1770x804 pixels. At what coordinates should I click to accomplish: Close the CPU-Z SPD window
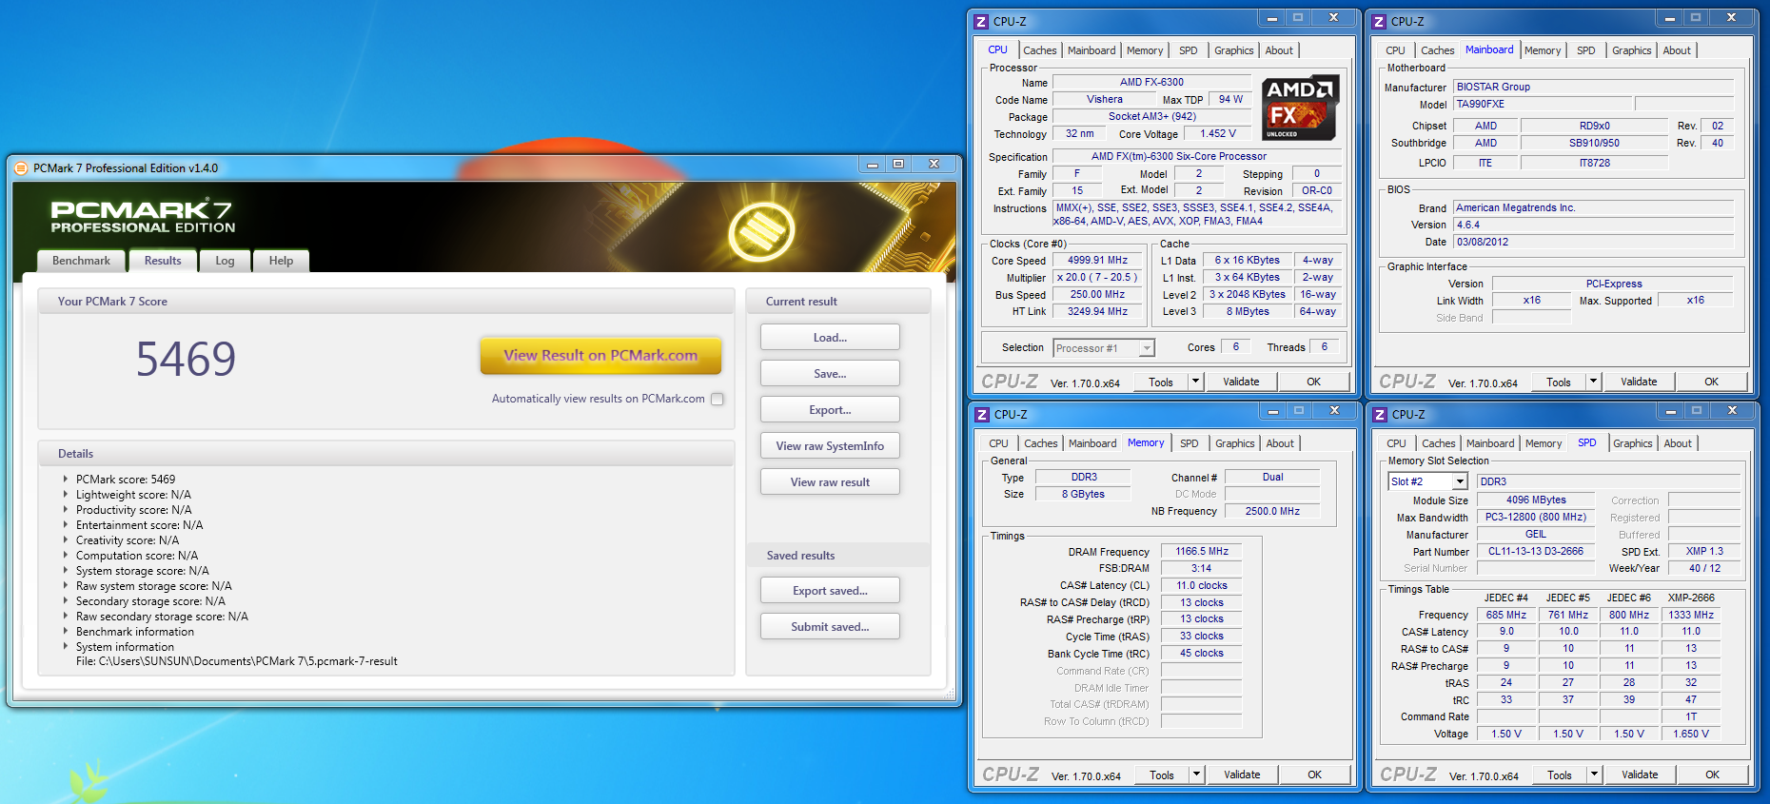pos(1732,410)
